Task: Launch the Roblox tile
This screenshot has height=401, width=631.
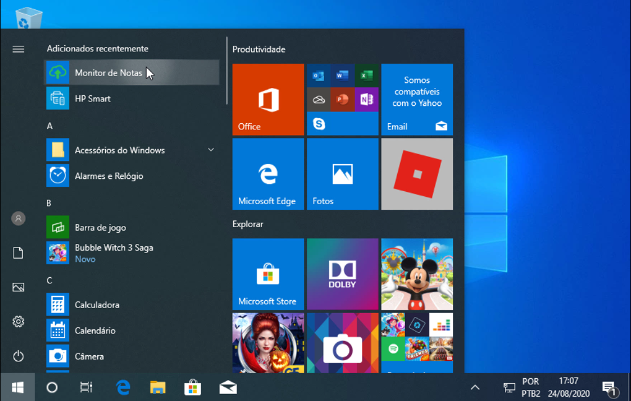Action: 417,174
